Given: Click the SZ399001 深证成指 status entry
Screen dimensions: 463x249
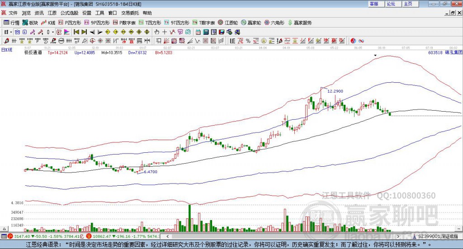Looking at the screenshot, I should [435, 236].
